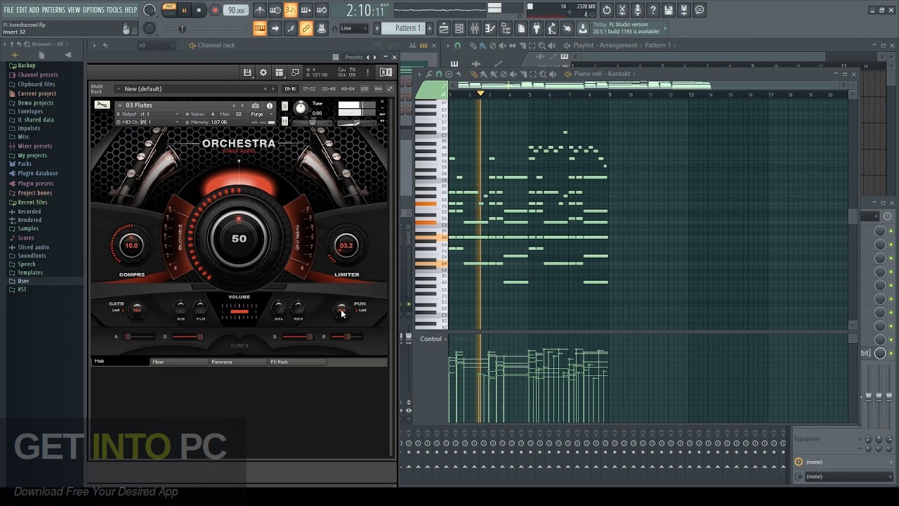Image resolution: width=899 pixels, height=506 pixels.
Task: Open the PATTERNS menu
Action: pos(53,10)
